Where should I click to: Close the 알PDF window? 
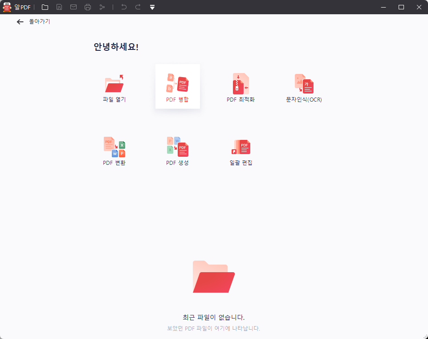[x=419, y=7]
